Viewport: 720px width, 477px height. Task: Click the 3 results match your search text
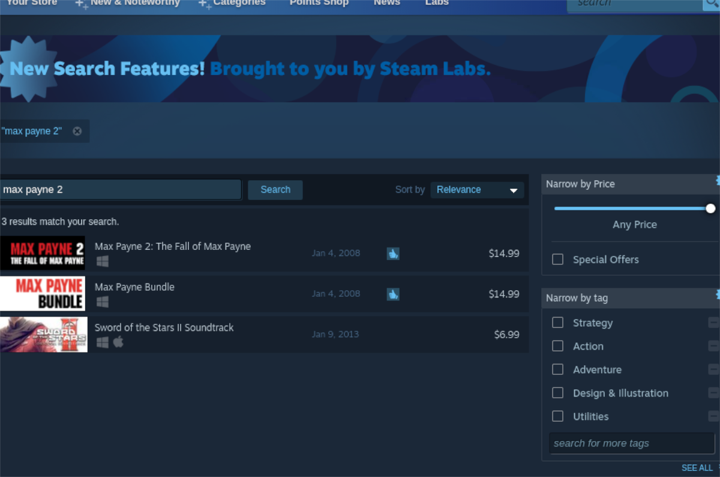pos(60,222)
